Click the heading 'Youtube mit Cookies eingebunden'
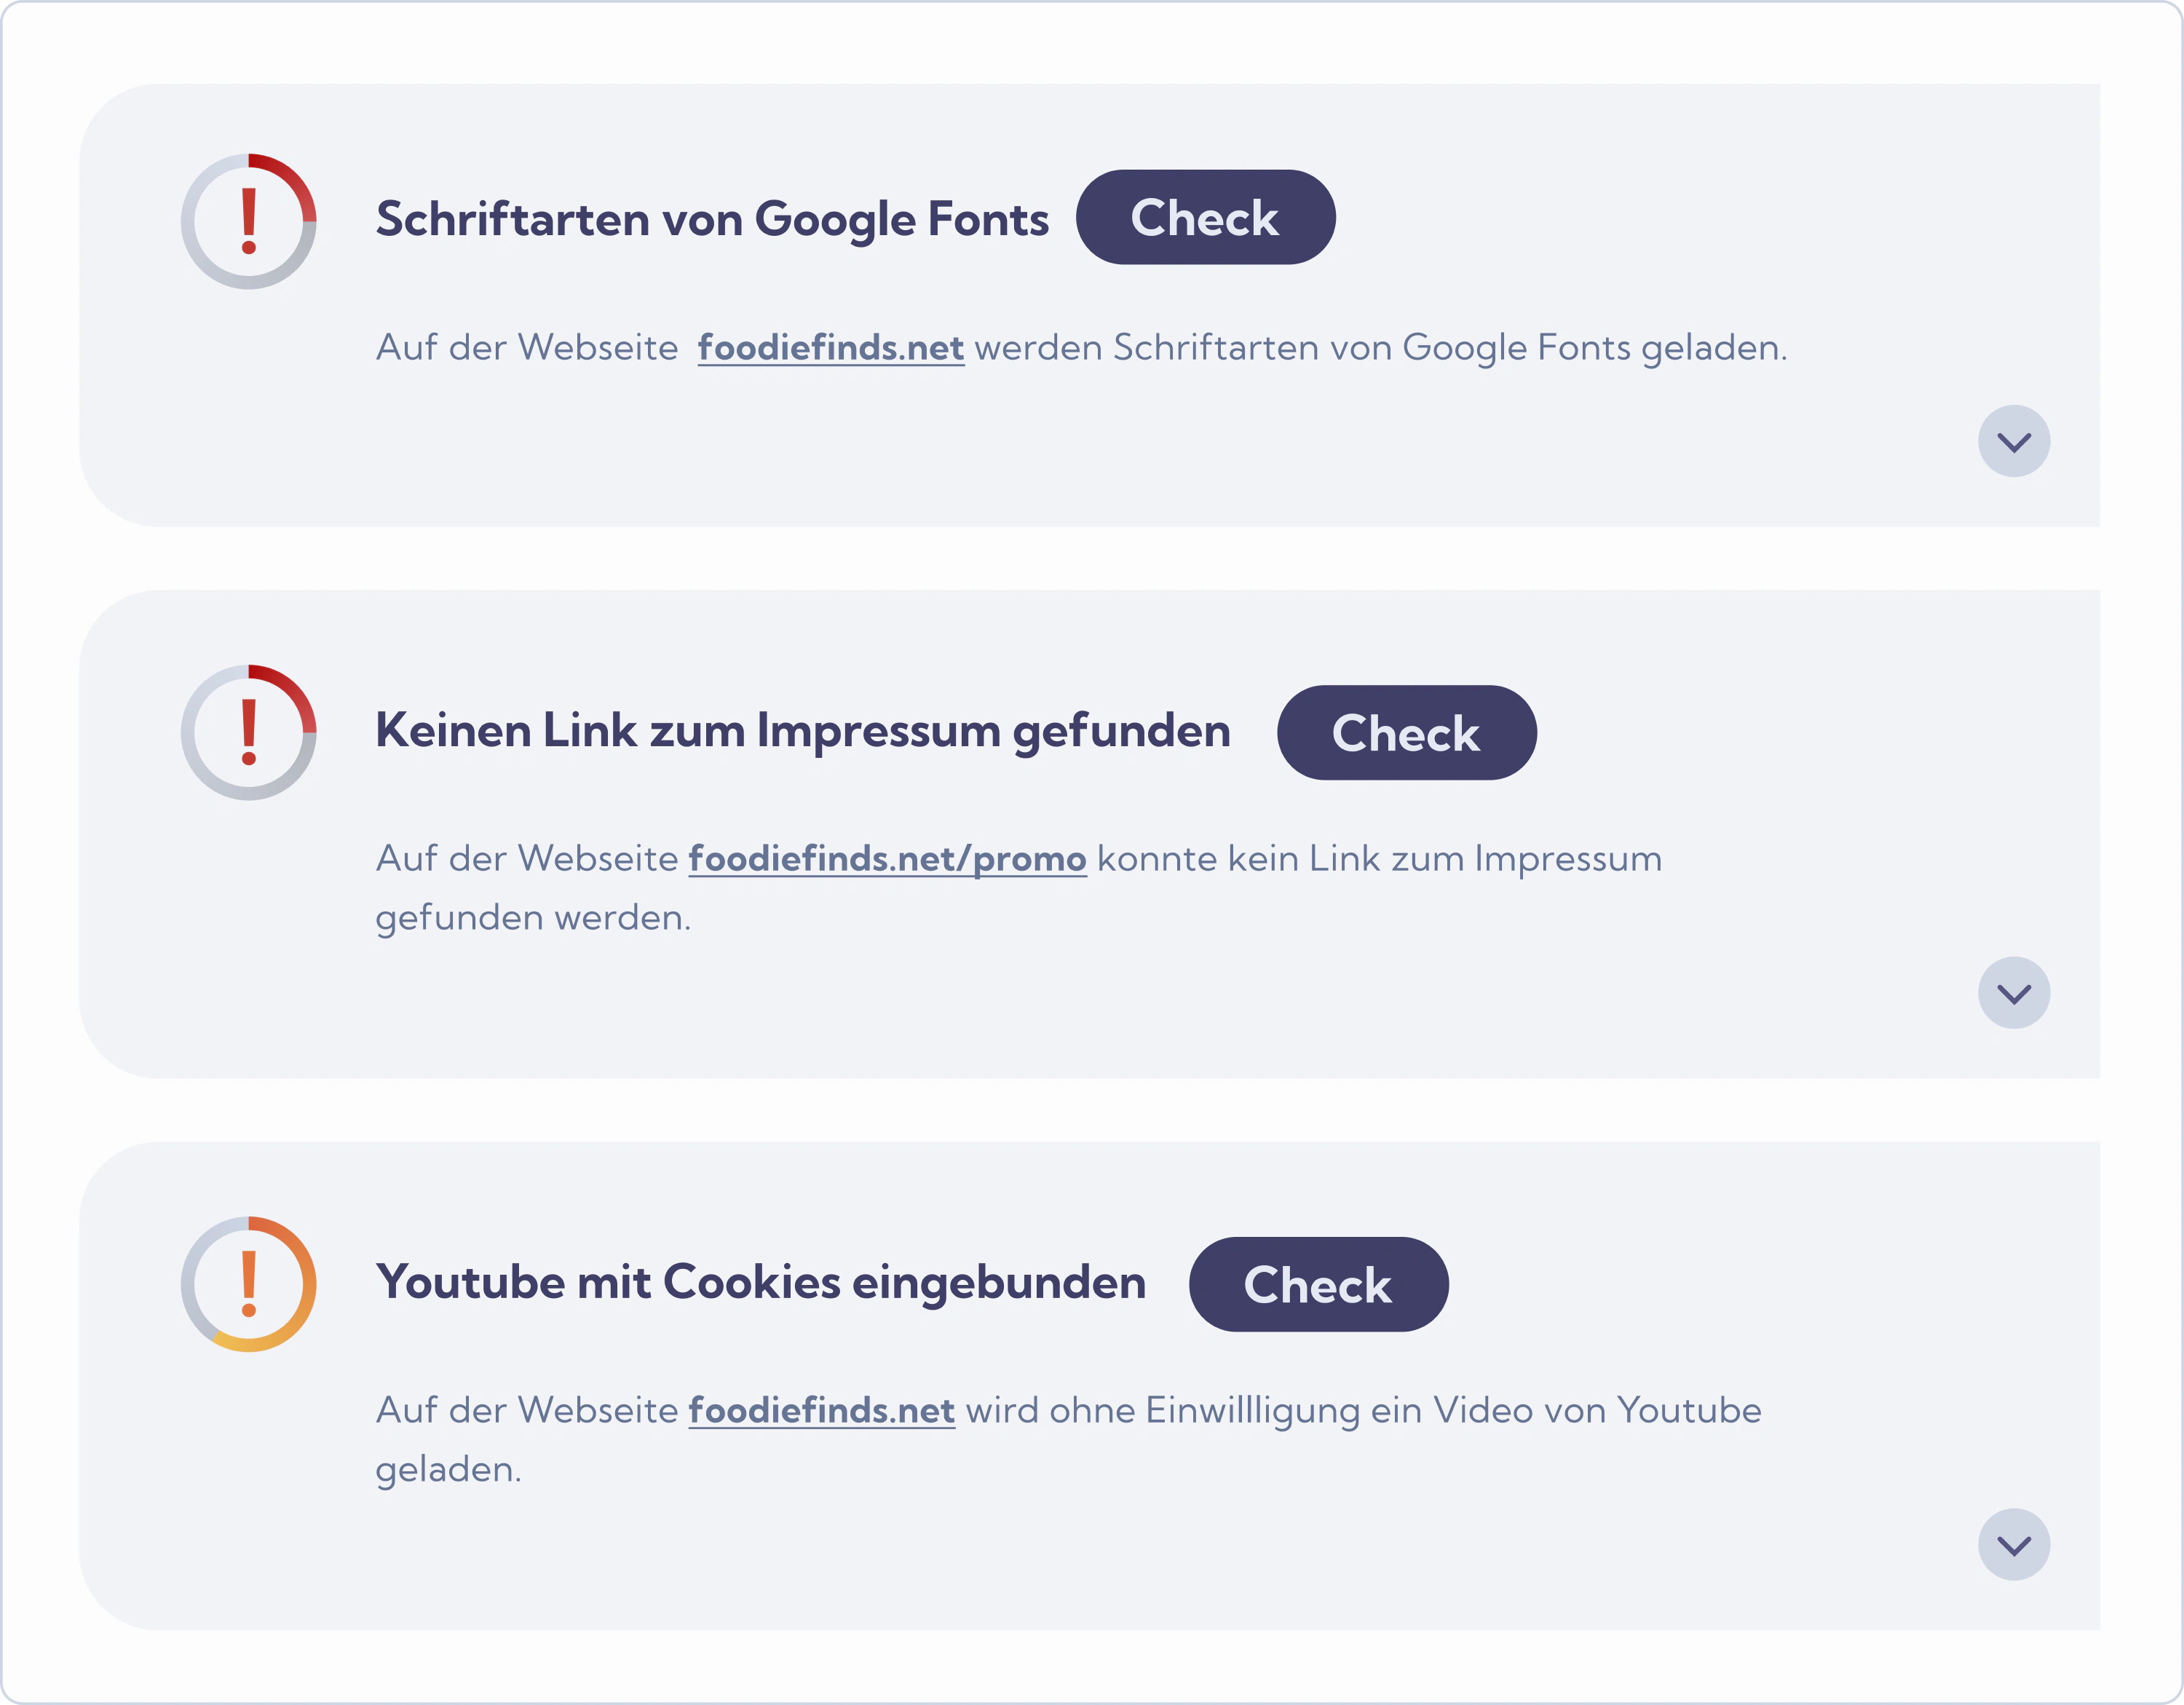Image resolution: width=2184 pixels, height=1705 pixels. (x=760, y=1283)
